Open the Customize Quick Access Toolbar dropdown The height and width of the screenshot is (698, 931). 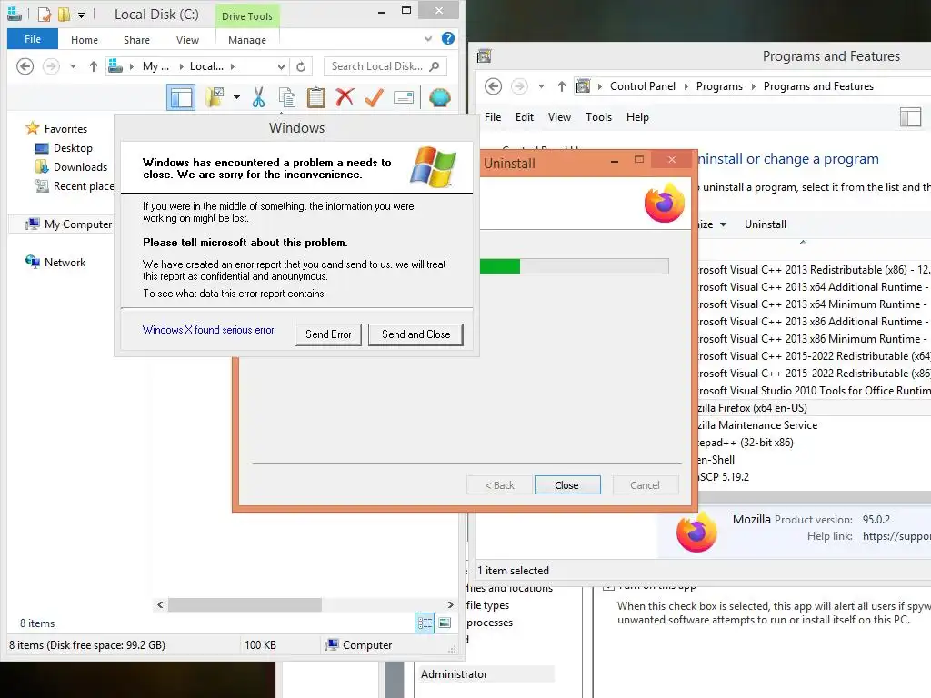click(81, 15)
